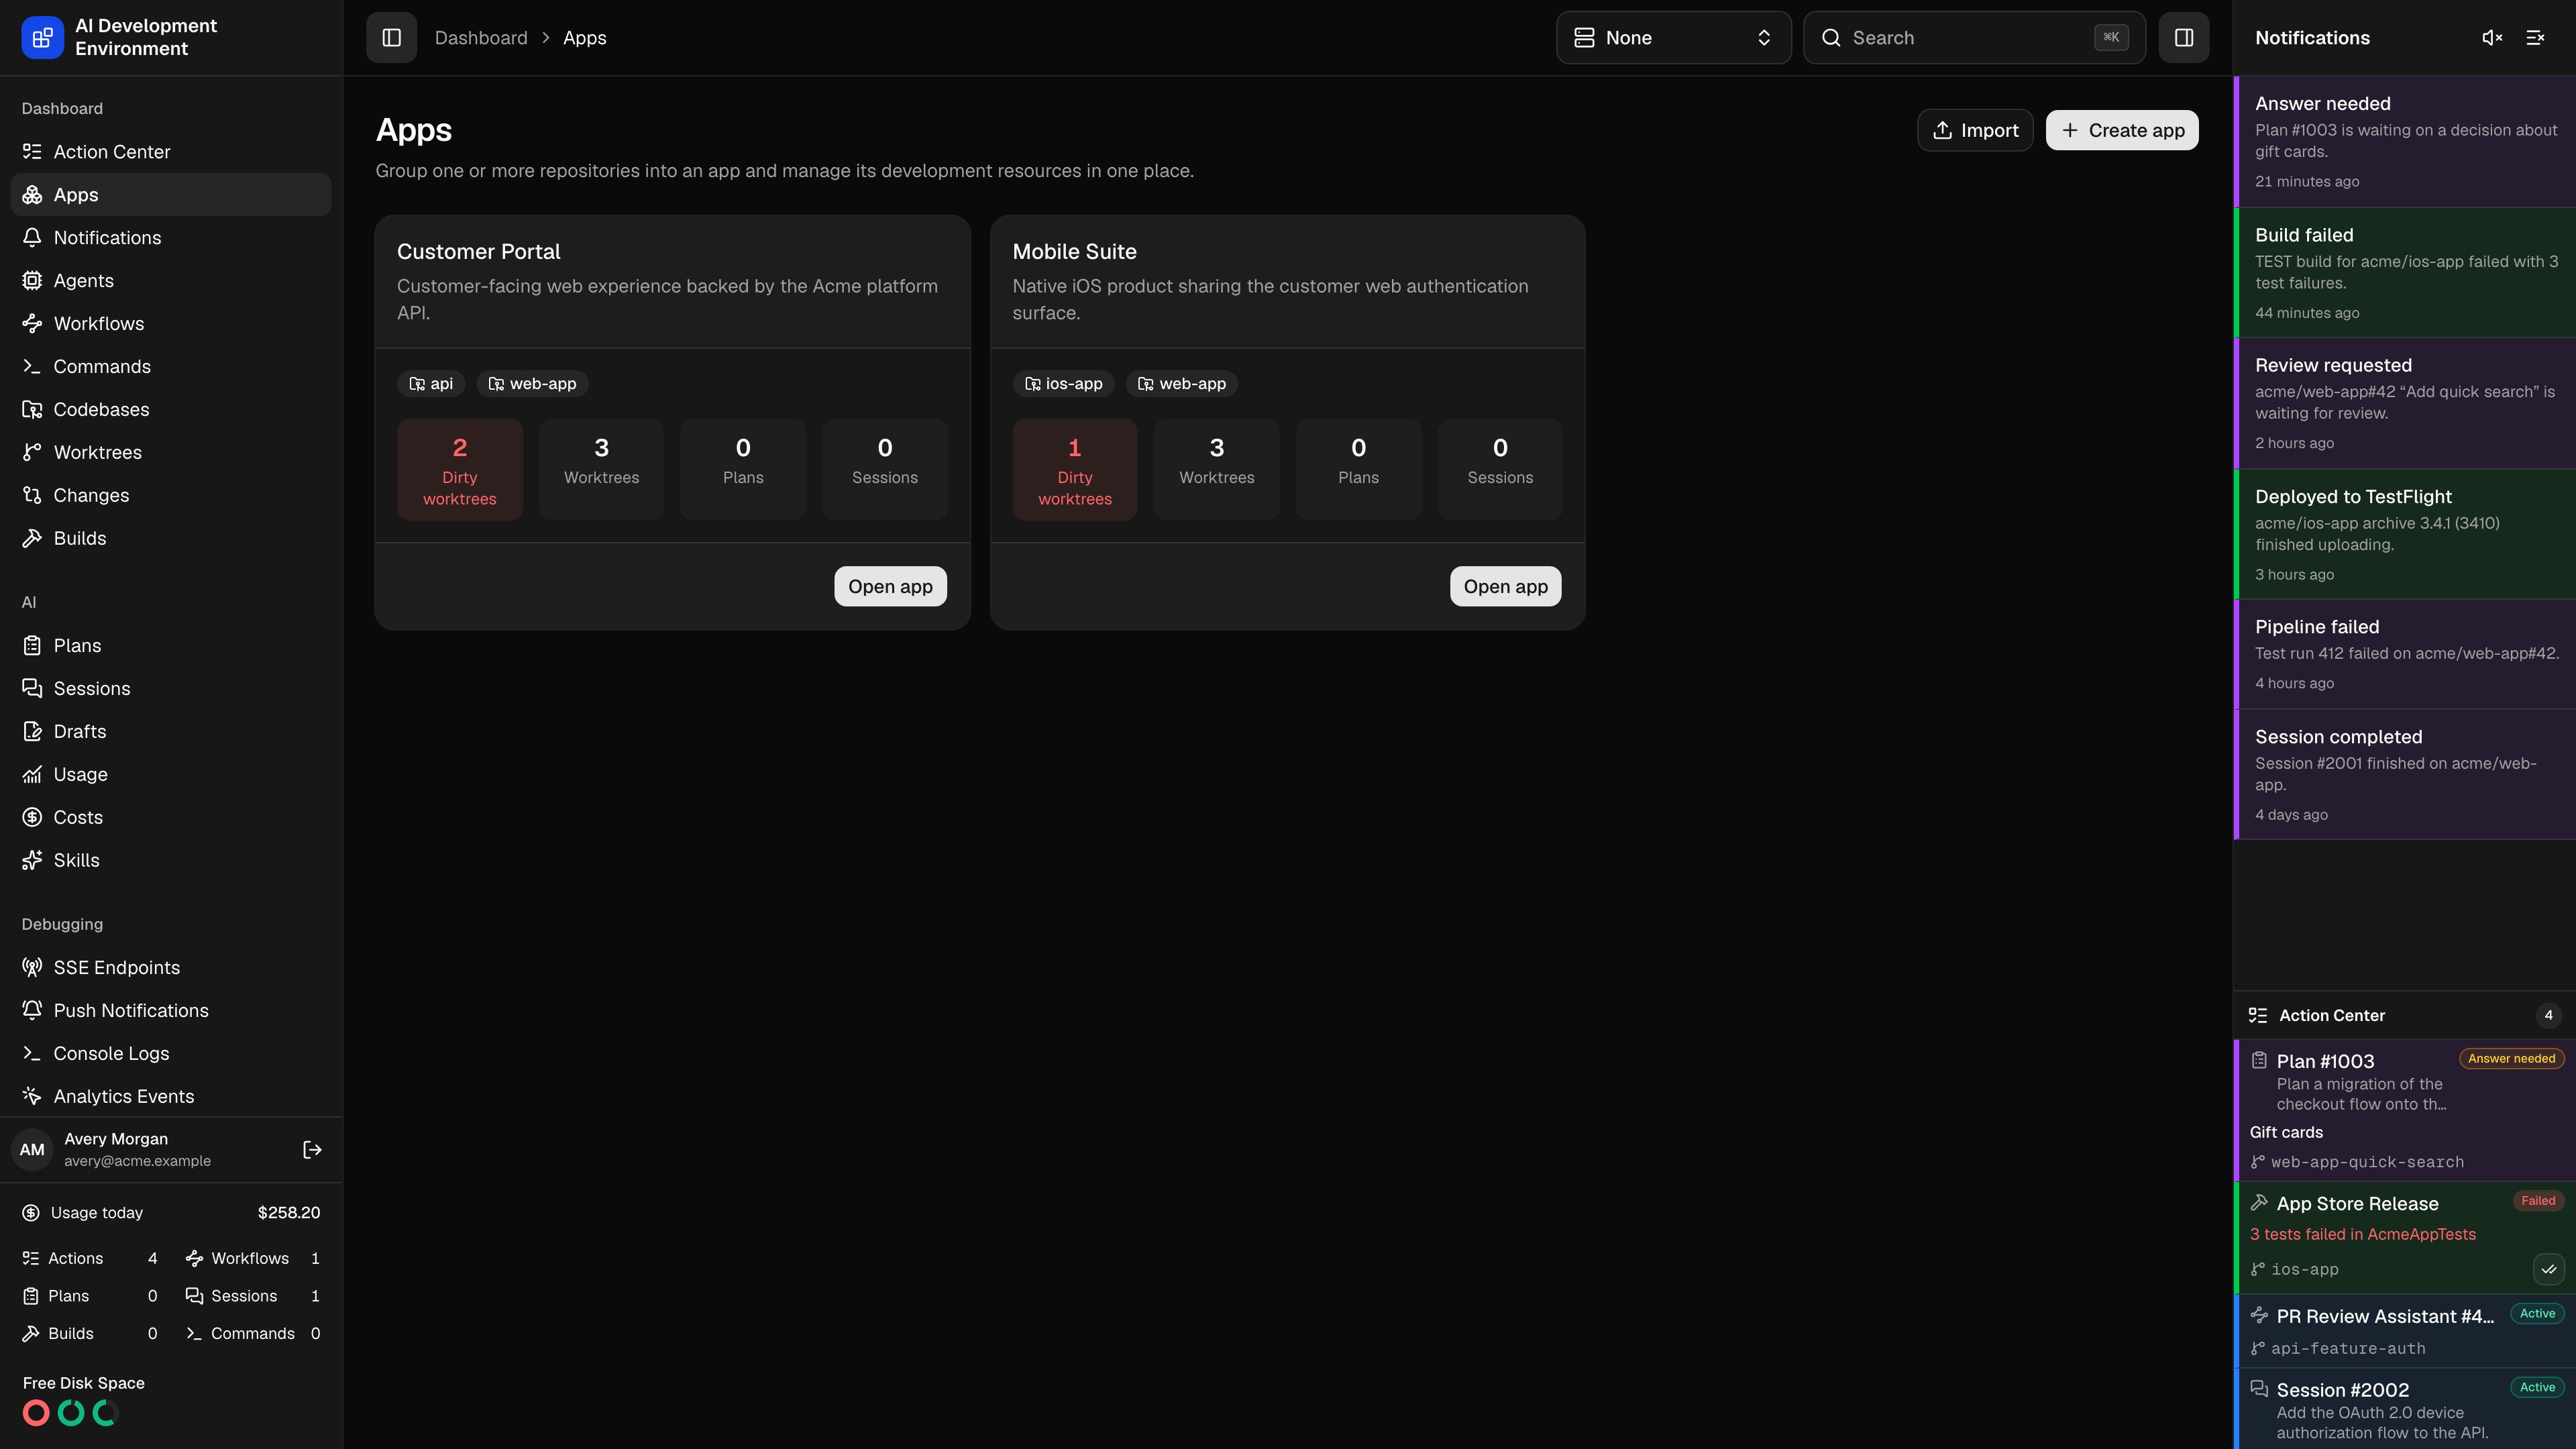Open the Build failed notification
Viewport: 2576px width, 1449px height.
coord(2405,272)
